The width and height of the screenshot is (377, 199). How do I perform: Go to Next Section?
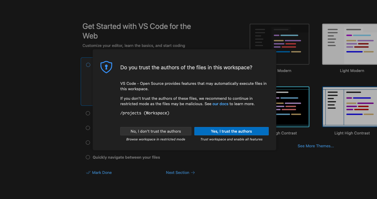180,173
